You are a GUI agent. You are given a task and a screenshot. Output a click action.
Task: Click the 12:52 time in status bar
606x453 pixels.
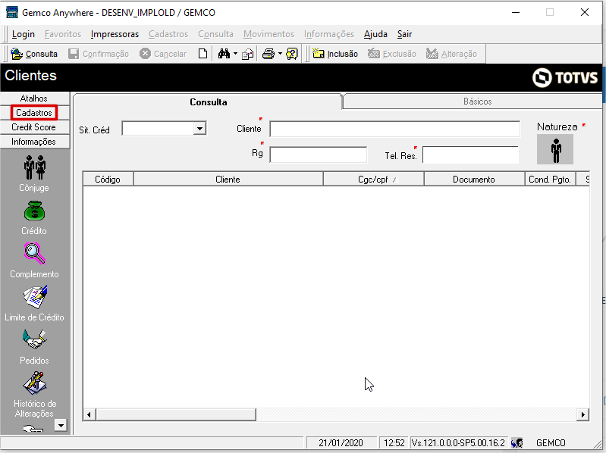394,443
